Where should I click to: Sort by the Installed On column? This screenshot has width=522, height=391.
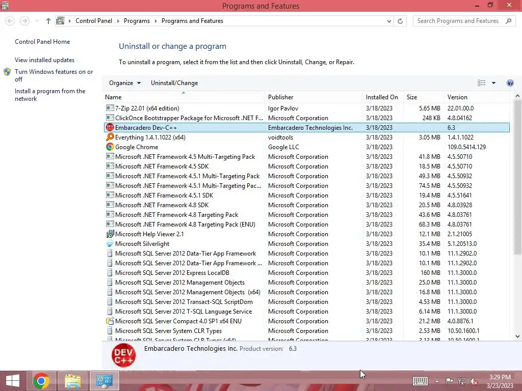(x=382, y=97)
